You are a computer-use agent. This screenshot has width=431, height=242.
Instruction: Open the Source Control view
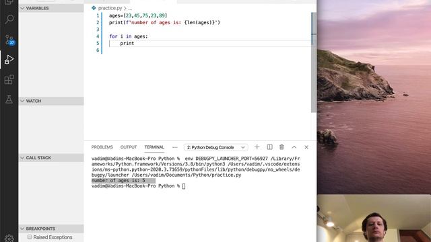pos(9,40)
